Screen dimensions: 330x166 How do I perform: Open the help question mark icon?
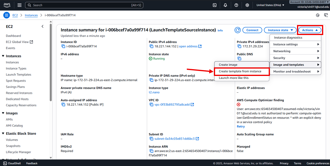click(x=236, y=5)
